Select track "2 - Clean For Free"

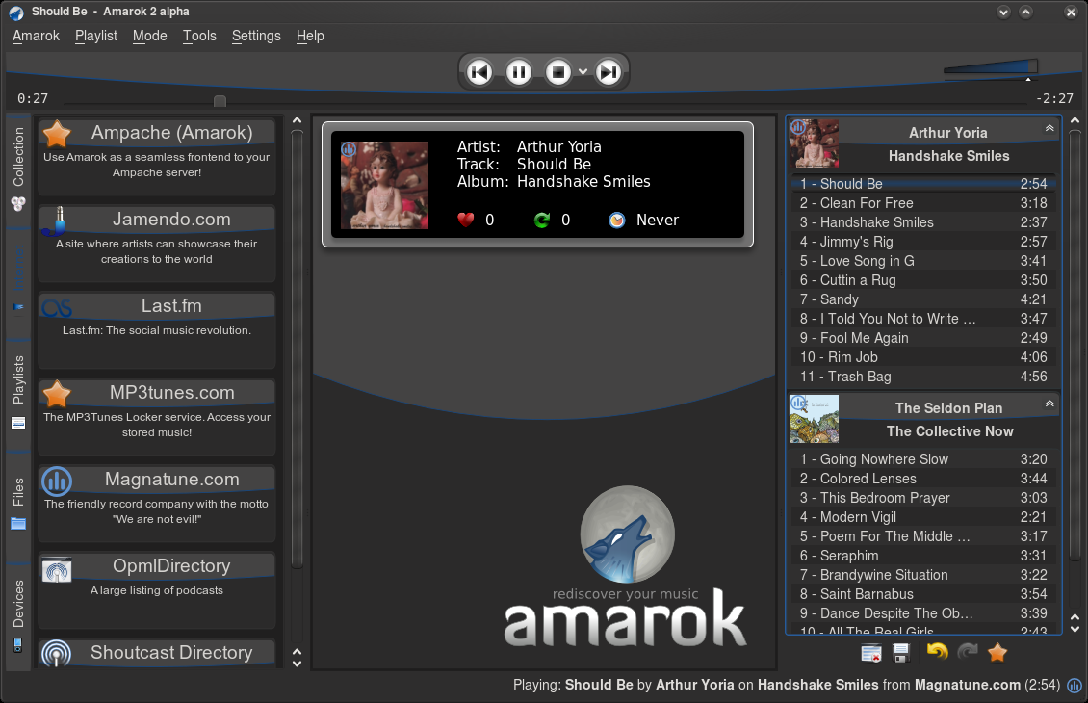(x=922, y=203)
